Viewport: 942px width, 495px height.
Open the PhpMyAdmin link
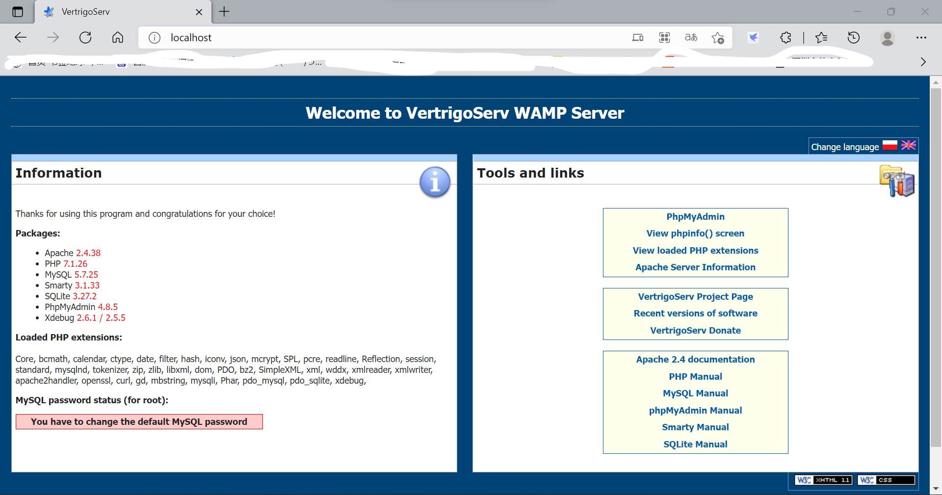click(695, 217)
